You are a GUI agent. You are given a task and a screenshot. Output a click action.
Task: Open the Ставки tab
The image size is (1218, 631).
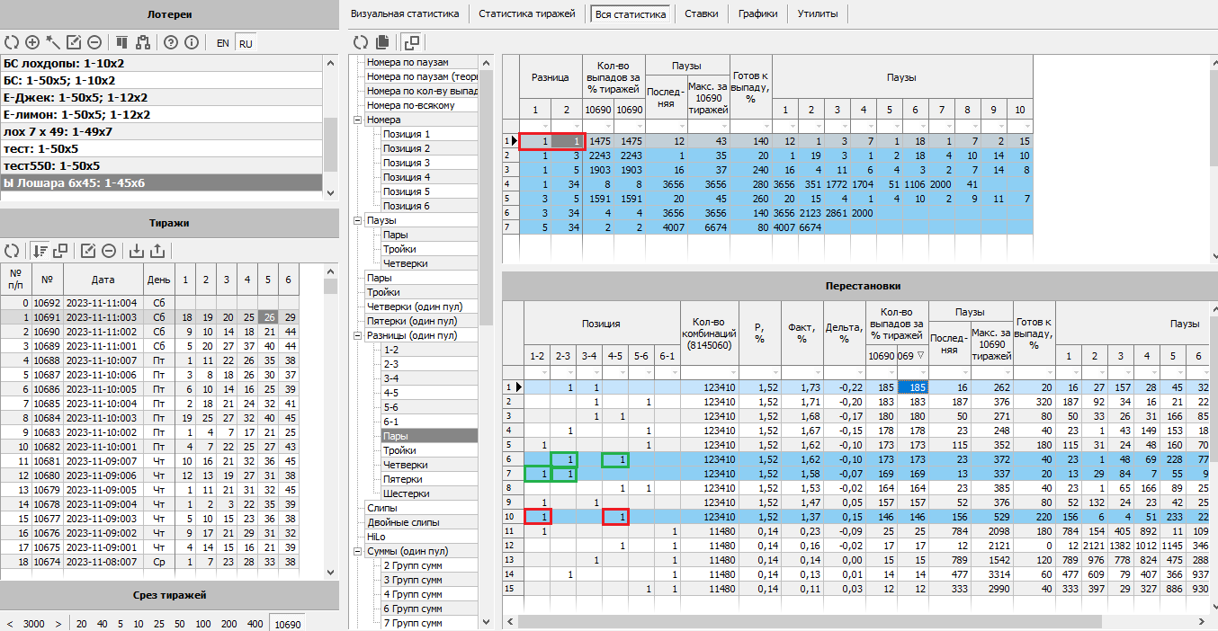(x=701, y=13)
